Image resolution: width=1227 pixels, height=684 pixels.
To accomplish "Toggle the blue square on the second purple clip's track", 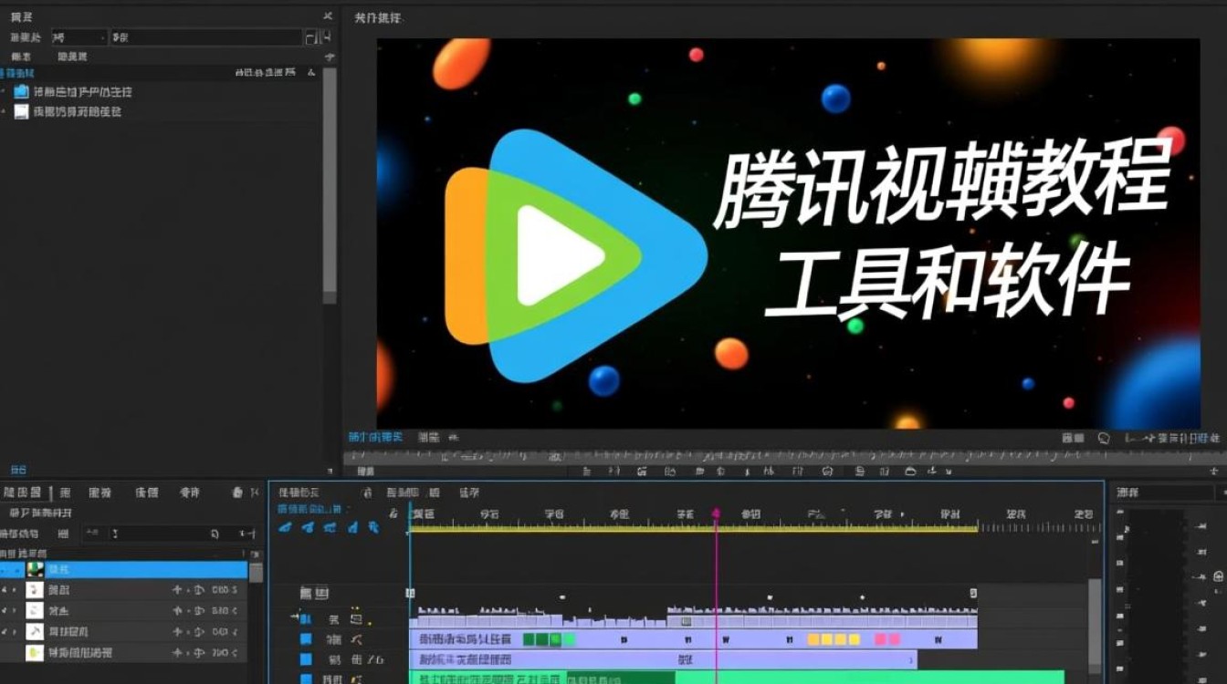I will [306, 659].
